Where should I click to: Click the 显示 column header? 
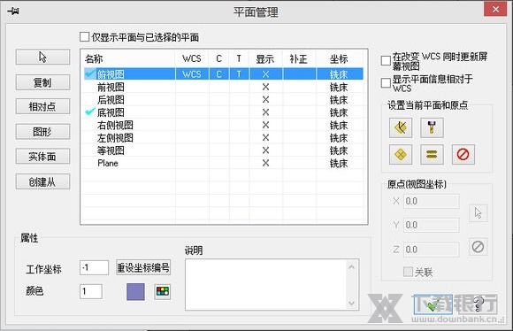(265, 58)
